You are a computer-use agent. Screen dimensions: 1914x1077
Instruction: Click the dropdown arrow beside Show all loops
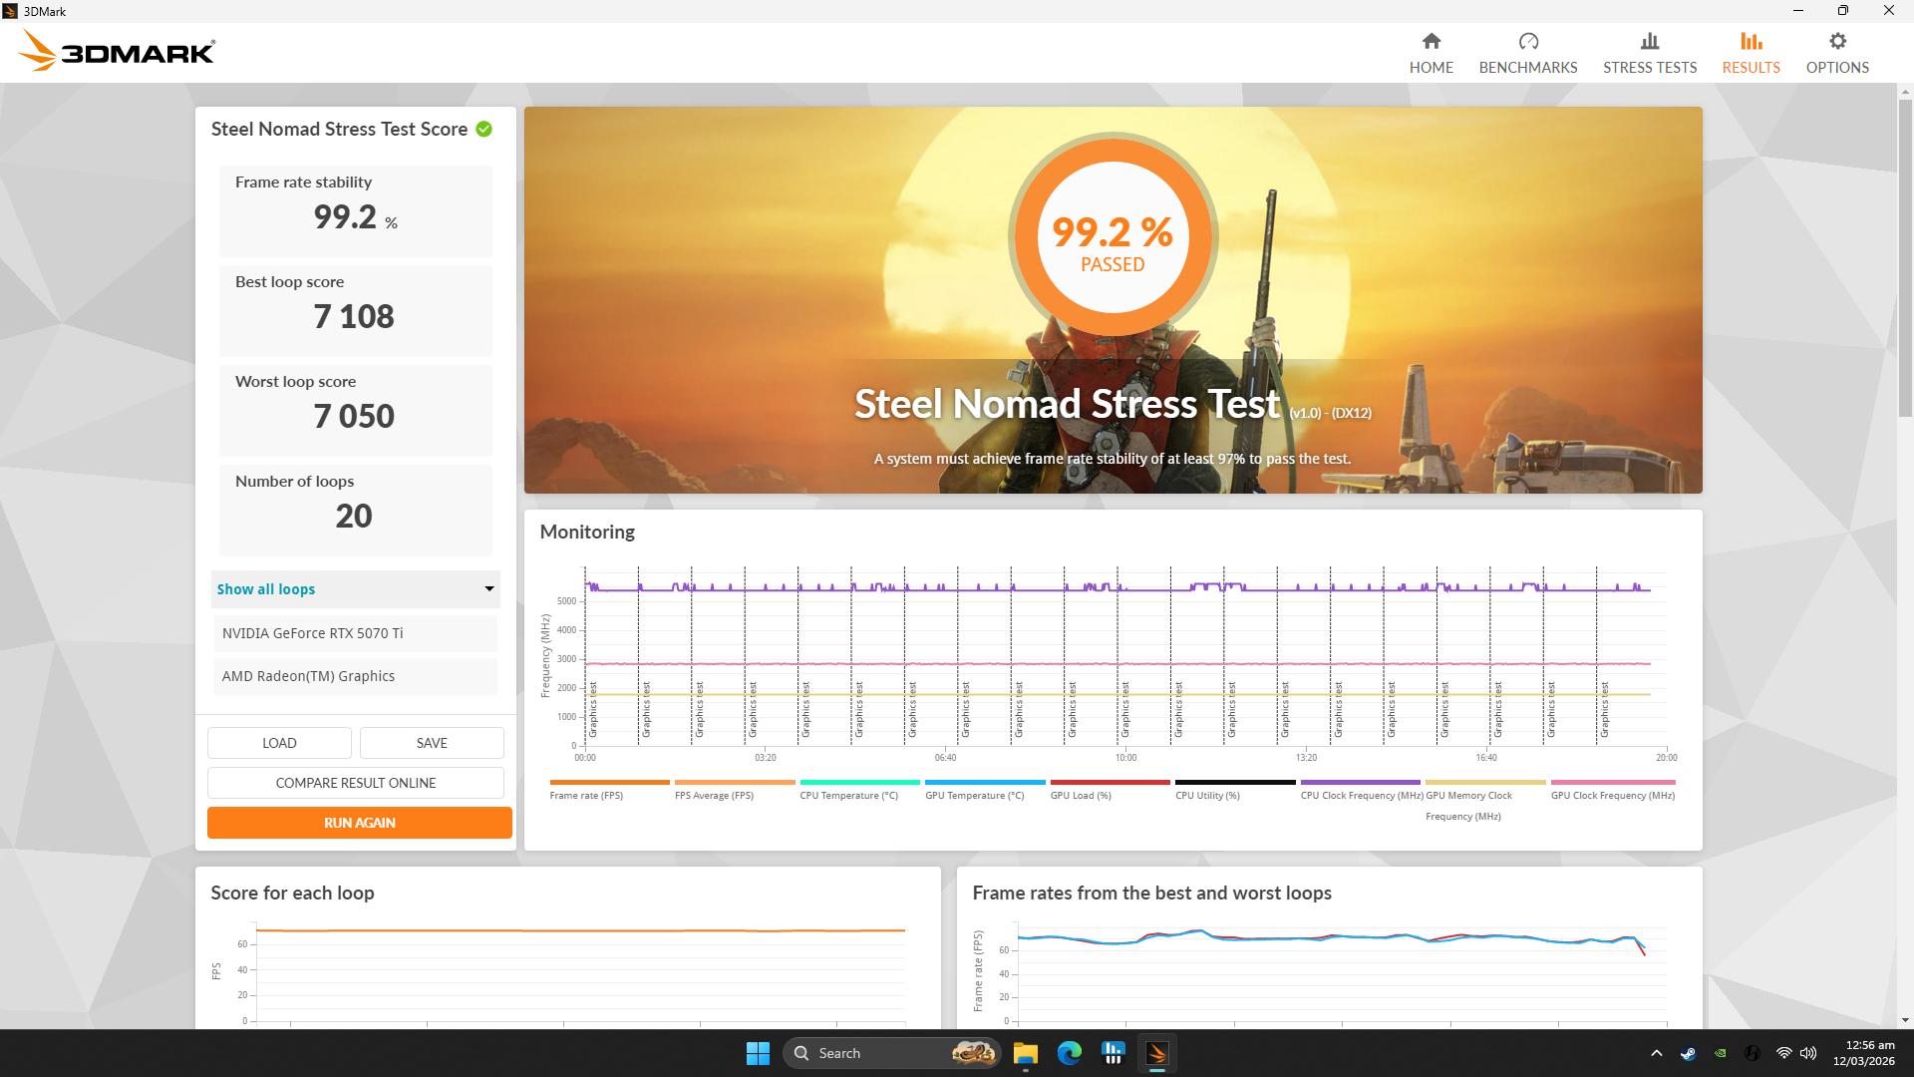coord(488,589)
